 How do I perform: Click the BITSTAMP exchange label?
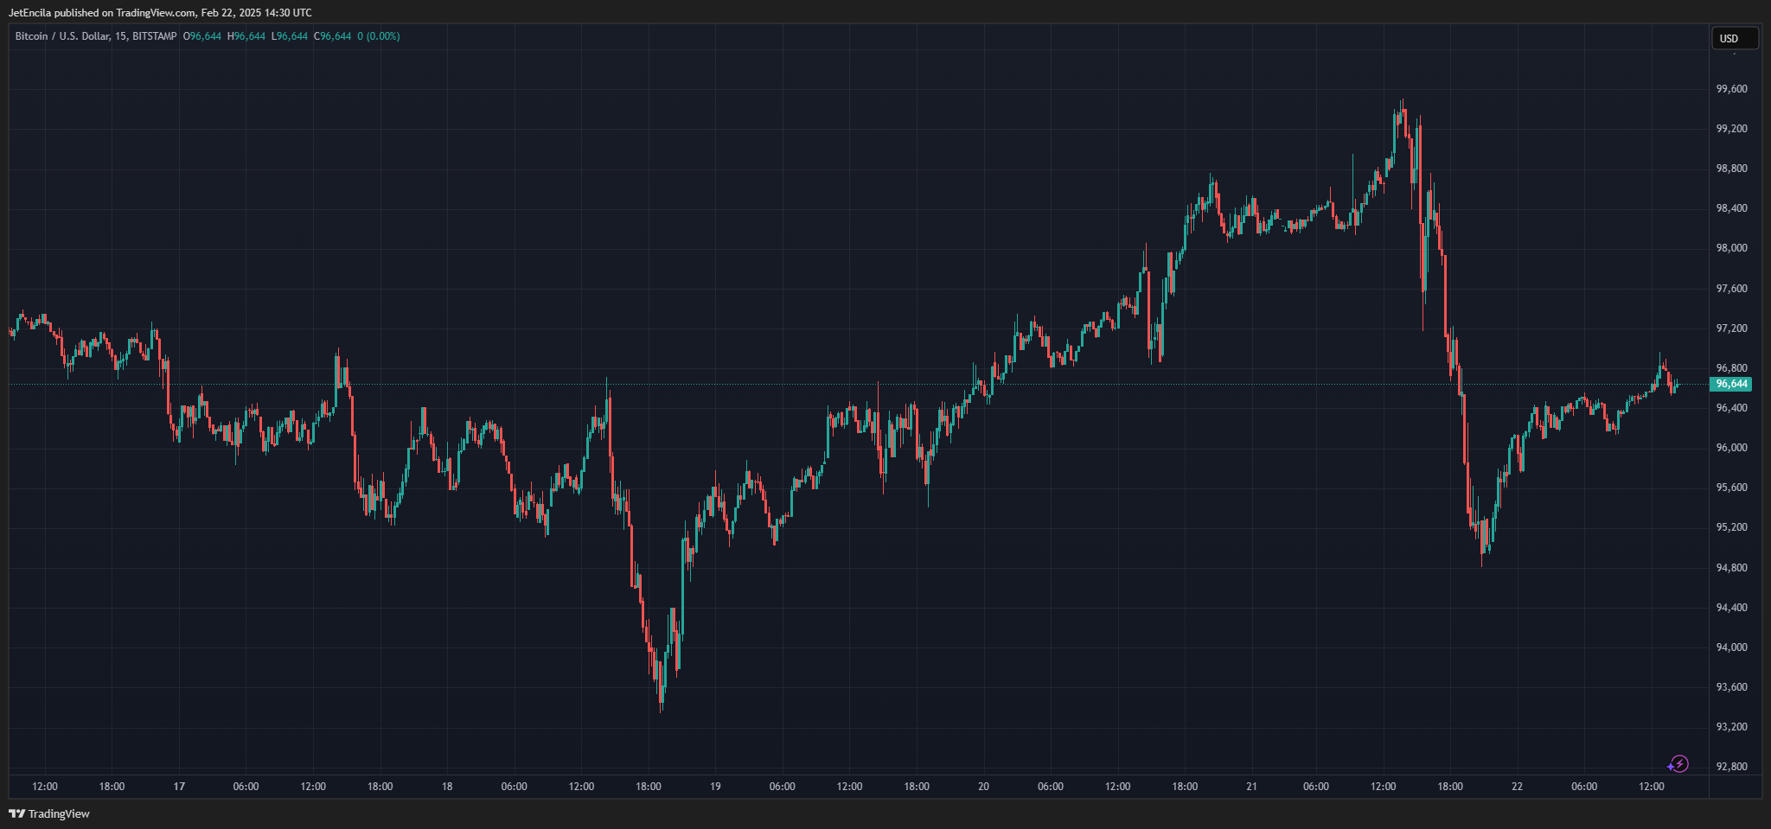click(155, 36)
